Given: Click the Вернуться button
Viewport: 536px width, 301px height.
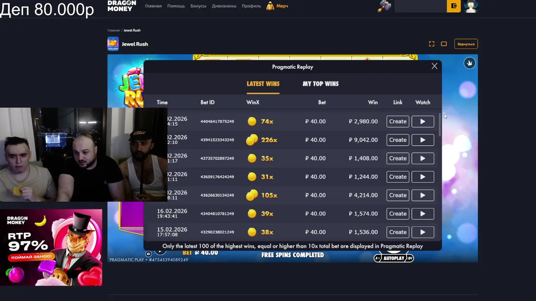Looking at the screenshot, I should pos(466,44).
